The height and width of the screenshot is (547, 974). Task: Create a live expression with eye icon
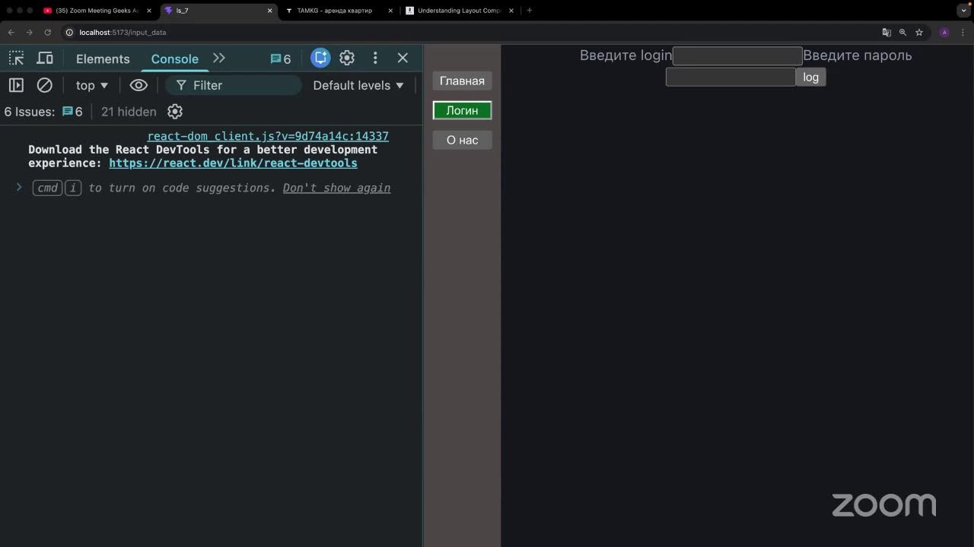tap(138, 85)
